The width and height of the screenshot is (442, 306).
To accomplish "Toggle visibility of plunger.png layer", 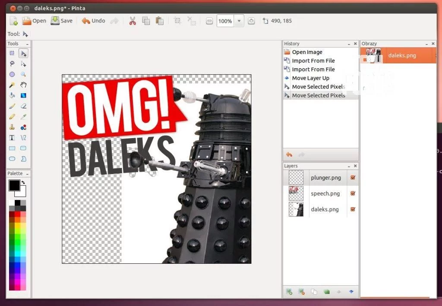I will tap(353, 177).
